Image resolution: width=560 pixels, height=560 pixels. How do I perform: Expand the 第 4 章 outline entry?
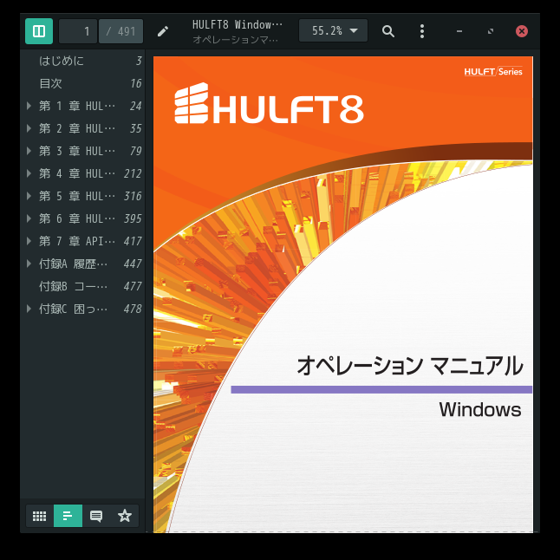click(x=29, y=173)
